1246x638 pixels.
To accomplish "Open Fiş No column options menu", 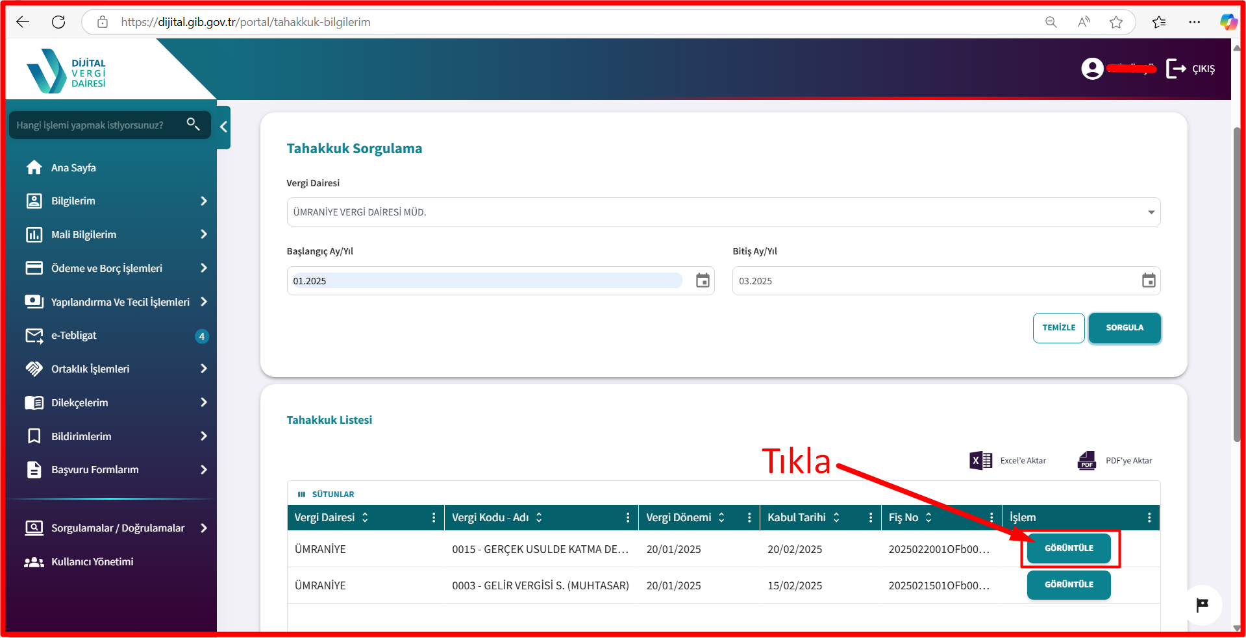I will 991,517.
